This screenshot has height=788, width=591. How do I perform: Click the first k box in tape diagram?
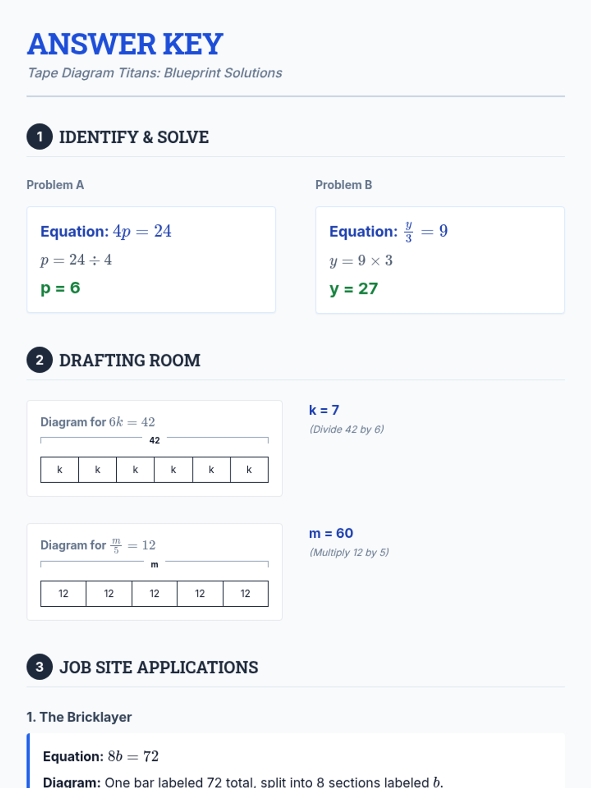60,470
